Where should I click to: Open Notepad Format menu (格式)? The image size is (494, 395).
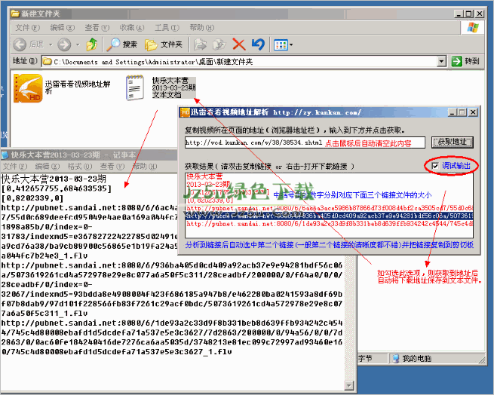[80, 166]
